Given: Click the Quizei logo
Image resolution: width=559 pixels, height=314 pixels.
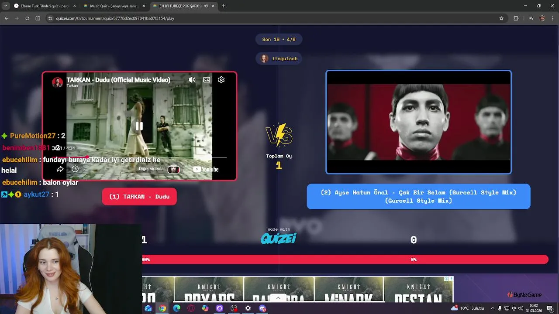Looking at the screenshot, I should pos(279,238).
